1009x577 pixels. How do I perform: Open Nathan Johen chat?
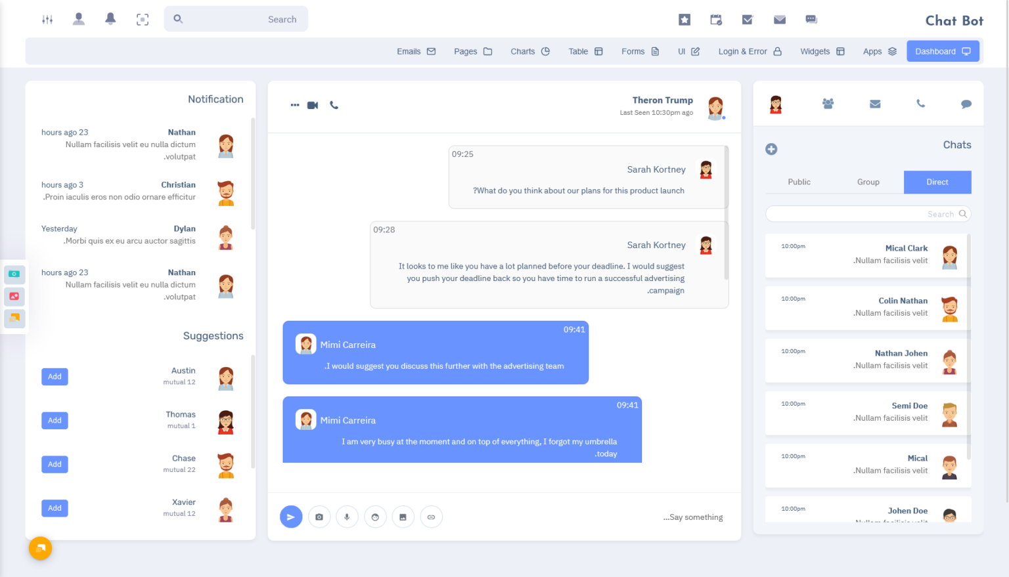[x=868, y=360]
